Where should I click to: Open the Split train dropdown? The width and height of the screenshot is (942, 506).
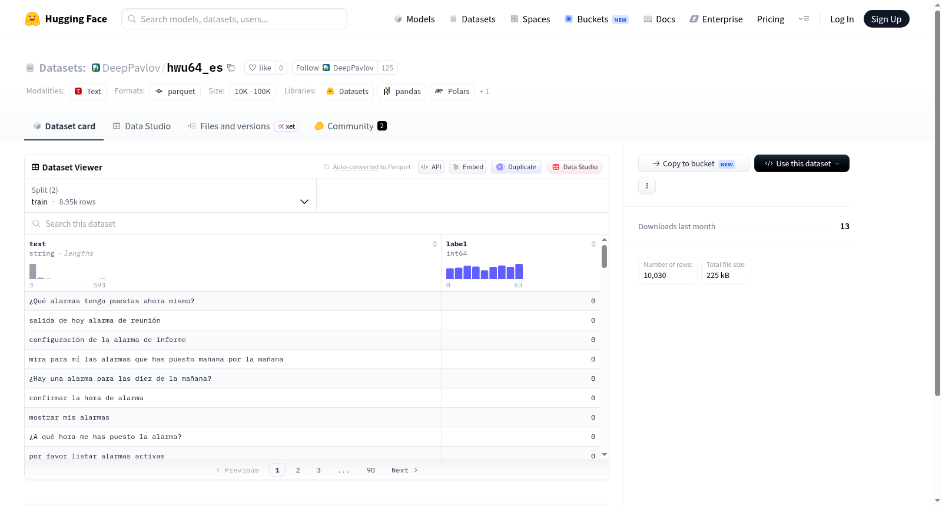point(170,196)
